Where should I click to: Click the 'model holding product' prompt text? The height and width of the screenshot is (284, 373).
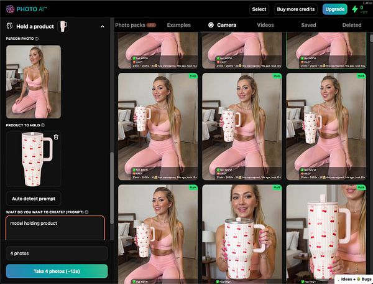point(34,223)
